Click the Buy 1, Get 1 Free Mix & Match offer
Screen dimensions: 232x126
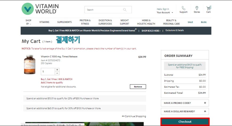tap(57, 79)
